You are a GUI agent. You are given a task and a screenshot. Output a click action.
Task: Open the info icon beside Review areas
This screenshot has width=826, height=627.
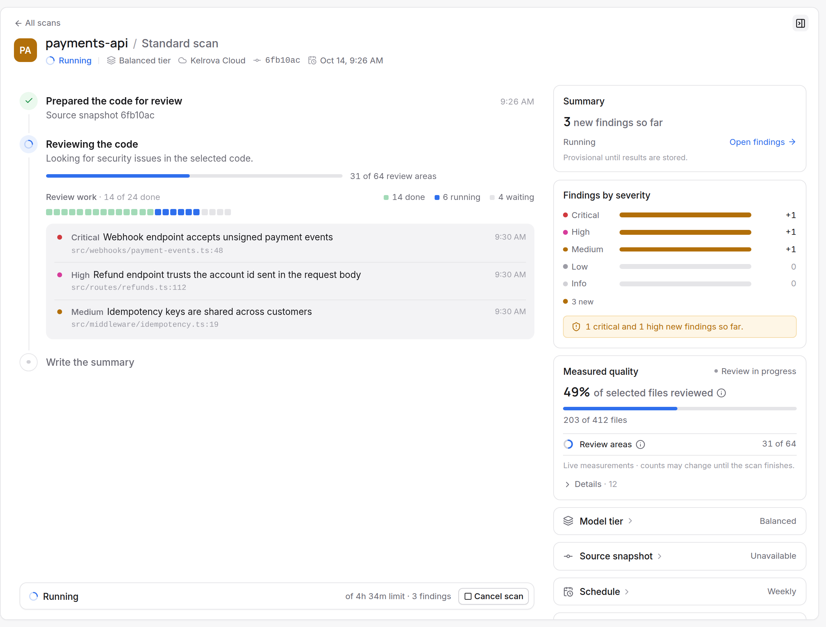[640, 444]
